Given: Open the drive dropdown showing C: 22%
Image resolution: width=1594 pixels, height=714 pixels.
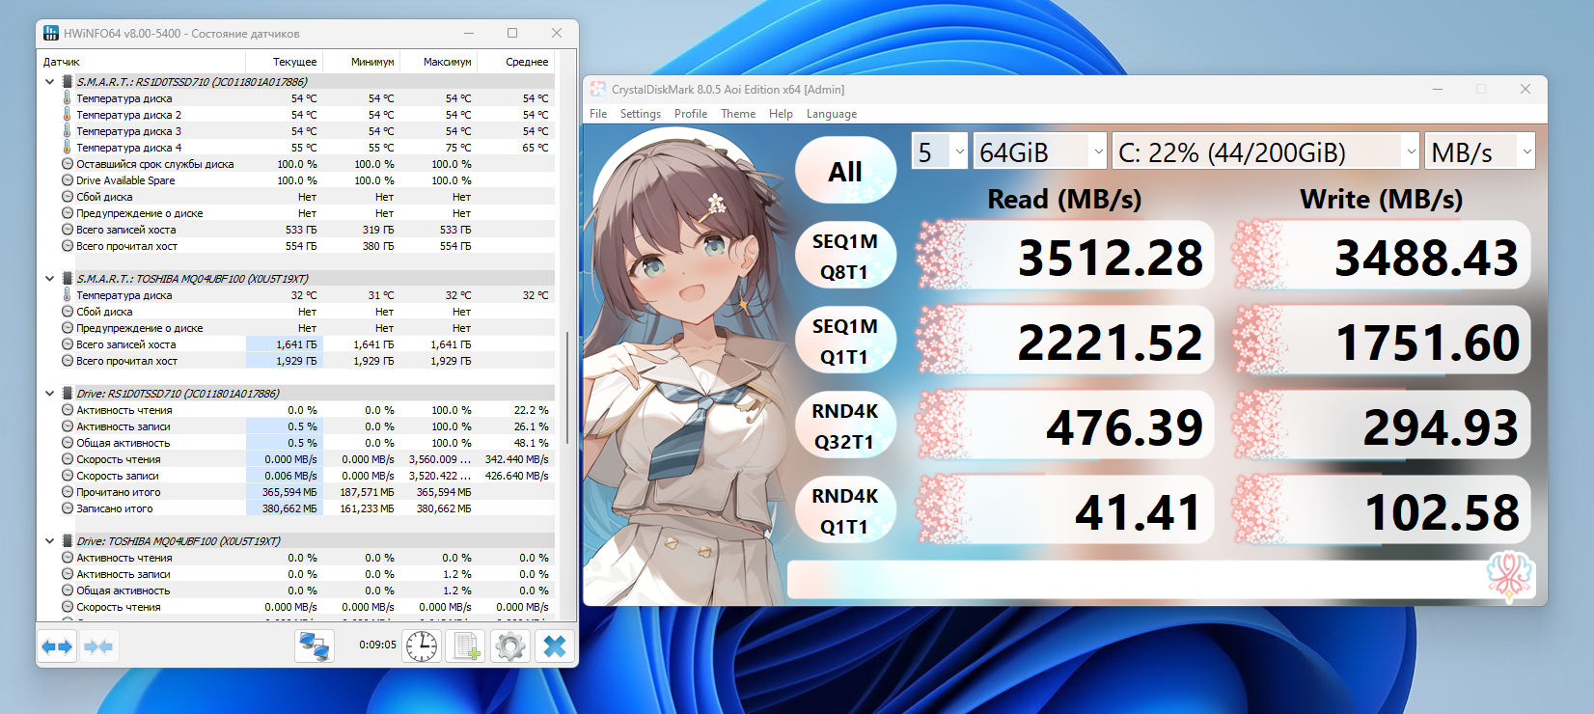Looking at the screenshot, I should pyautogui.click(x=1266, y=151).
